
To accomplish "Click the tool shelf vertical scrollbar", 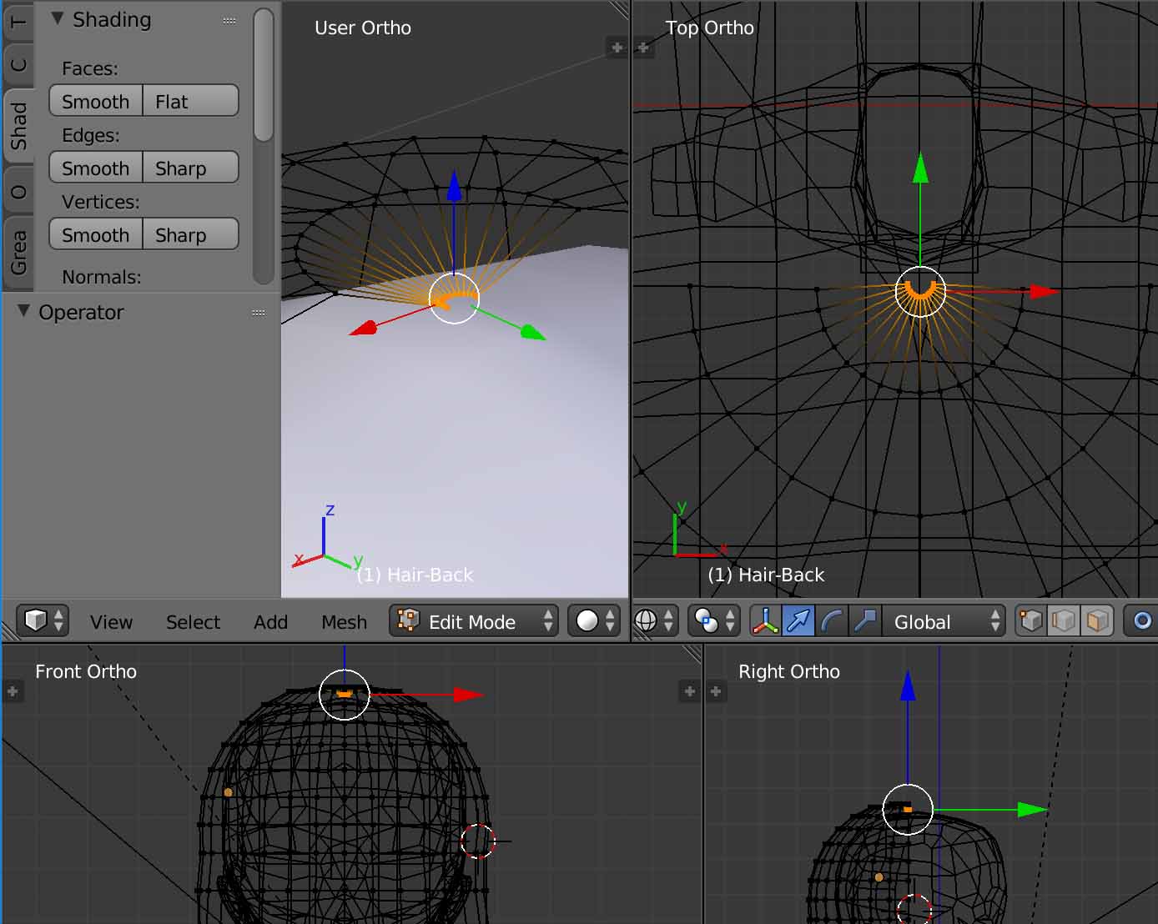I will pos(264,75).
